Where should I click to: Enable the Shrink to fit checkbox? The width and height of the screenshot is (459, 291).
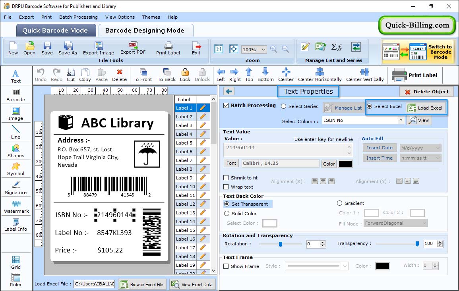click(x=226, y=178)
